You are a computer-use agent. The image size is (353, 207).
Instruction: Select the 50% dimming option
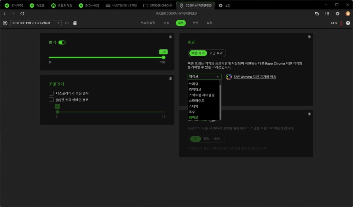(217, 139)
